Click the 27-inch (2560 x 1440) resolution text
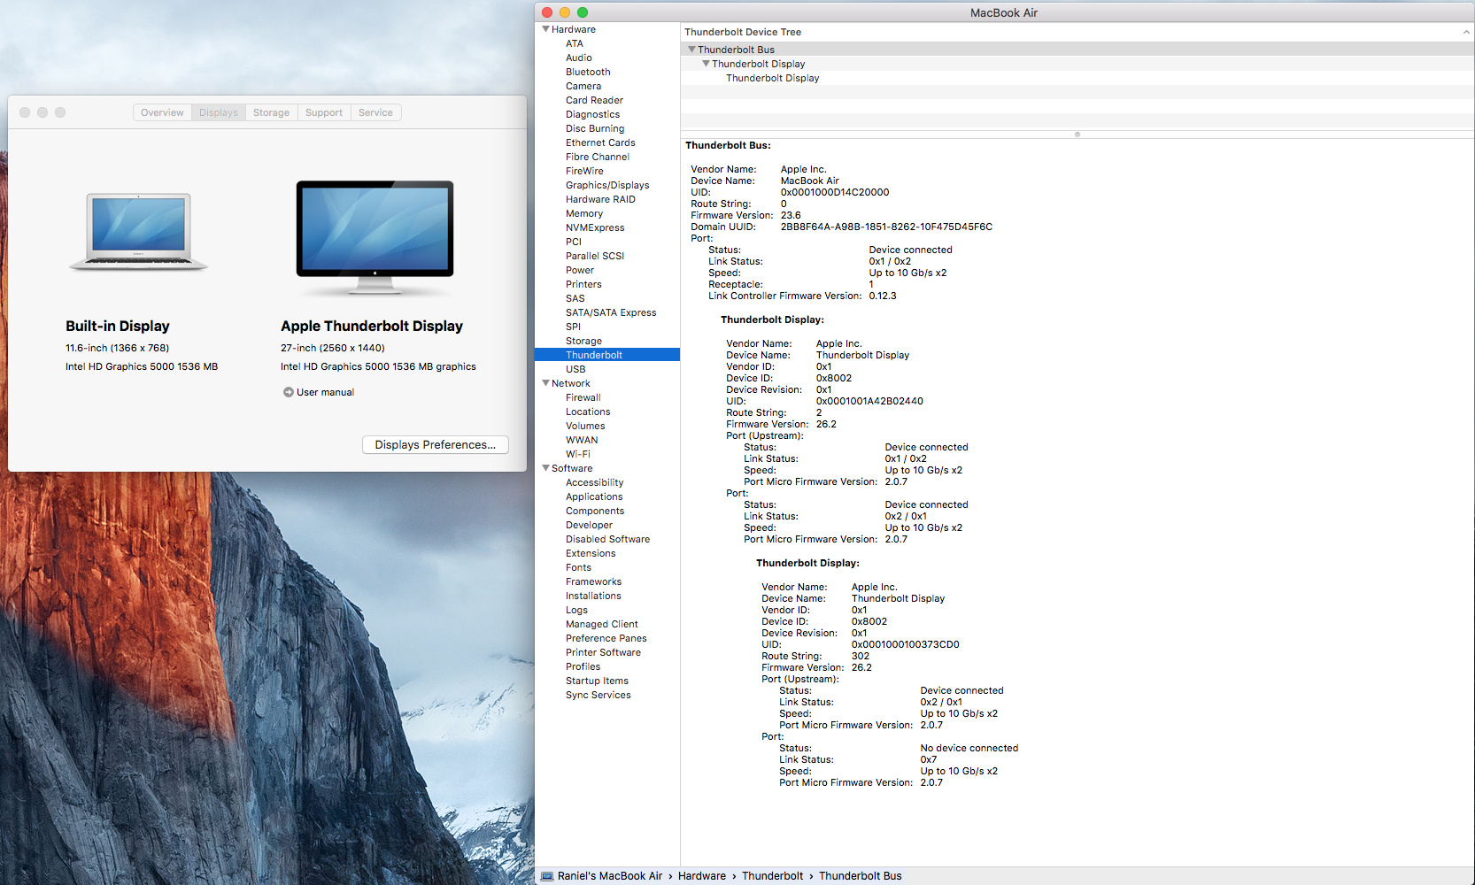Viewport: 1475px width, 885px height. 333,348
